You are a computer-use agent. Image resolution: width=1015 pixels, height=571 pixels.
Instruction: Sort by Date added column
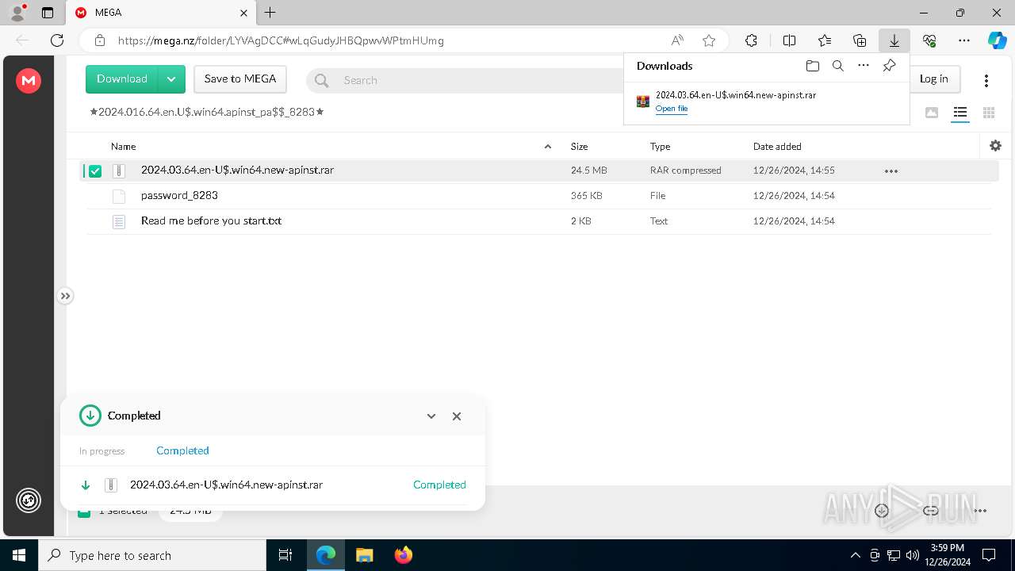(x=777, y=147)
